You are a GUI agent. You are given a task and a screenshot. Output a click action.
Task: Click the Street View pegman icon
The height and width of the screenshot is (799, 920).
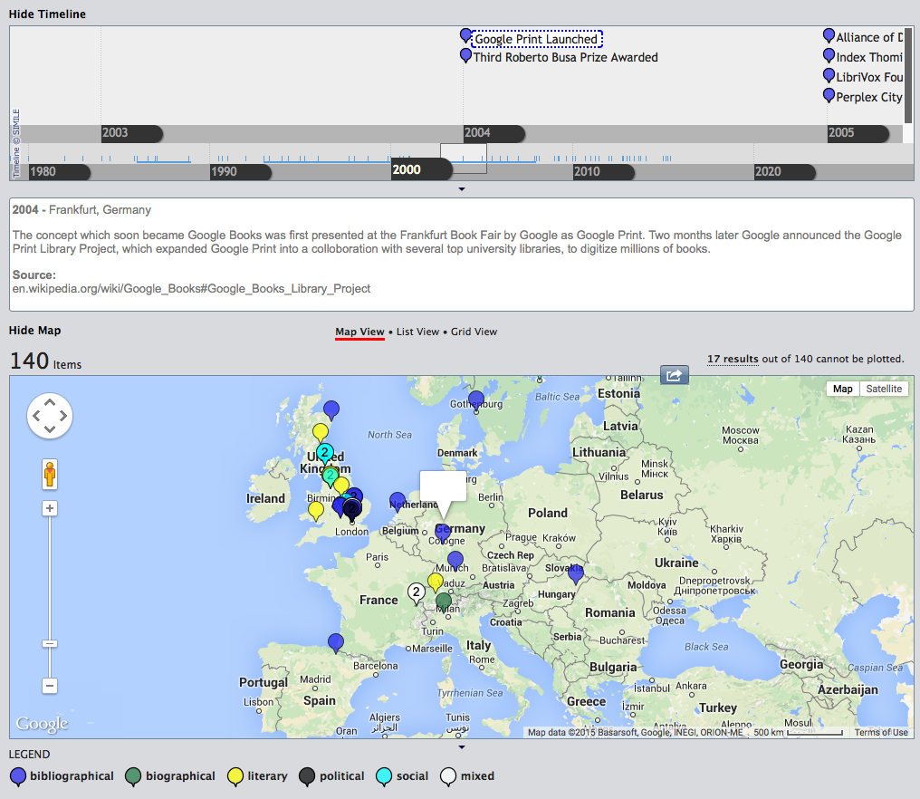click(x=50, y=474)
